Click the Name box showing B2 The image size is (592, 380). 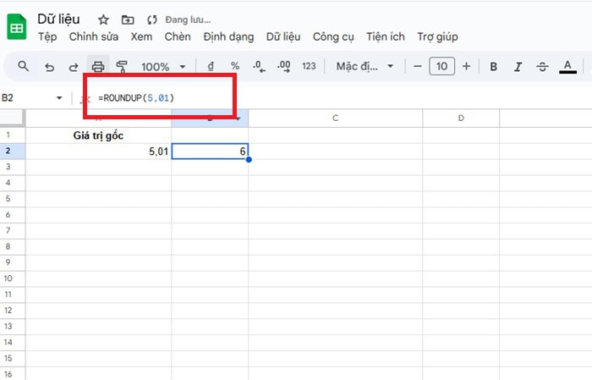point(26,98)
